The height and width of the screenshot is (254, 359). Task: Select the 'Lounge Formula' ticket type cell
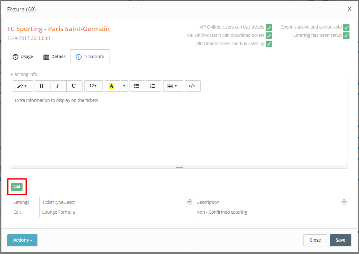pyautogui.click(x=116, y=212)
